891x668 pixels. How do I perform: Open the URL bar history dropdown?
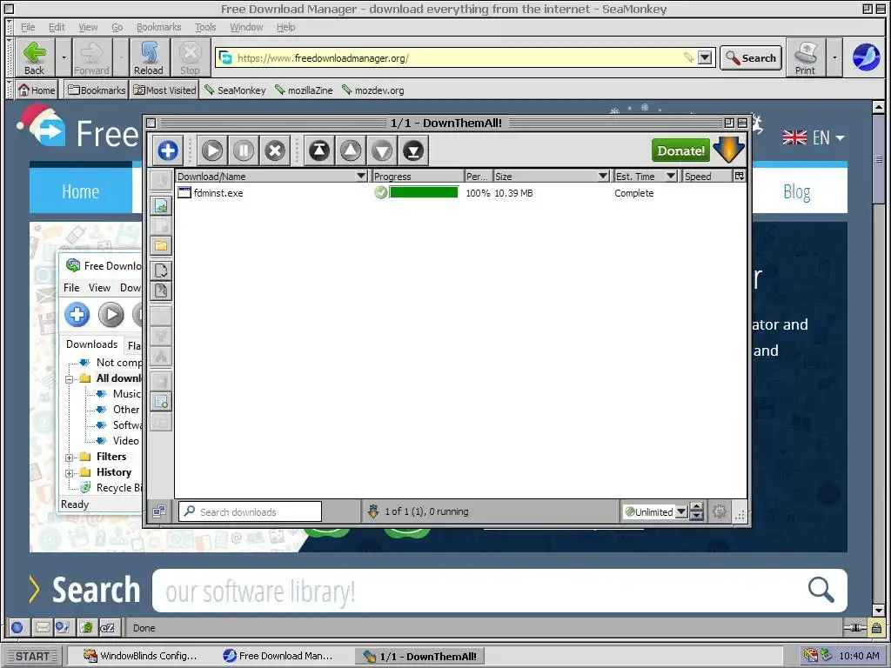click(x=705, y=57)
